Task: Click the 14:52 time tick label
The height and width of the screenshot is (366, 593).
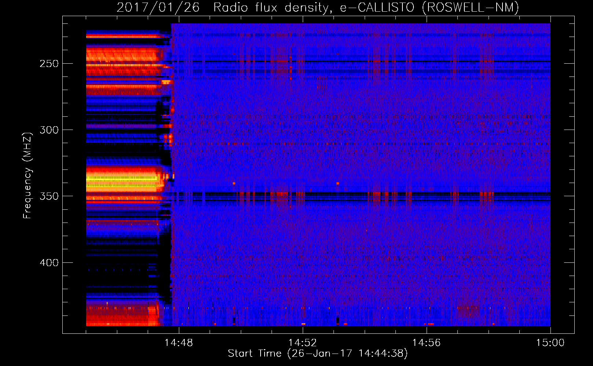Action: point(302,343)
